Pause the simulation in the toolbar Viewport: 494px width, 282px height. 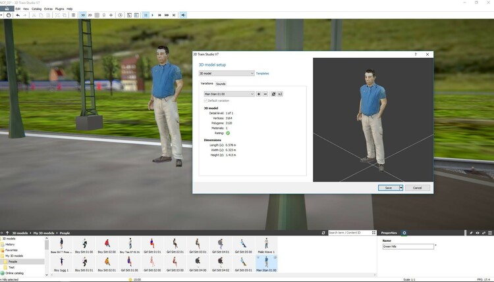[x=146, y=14]
